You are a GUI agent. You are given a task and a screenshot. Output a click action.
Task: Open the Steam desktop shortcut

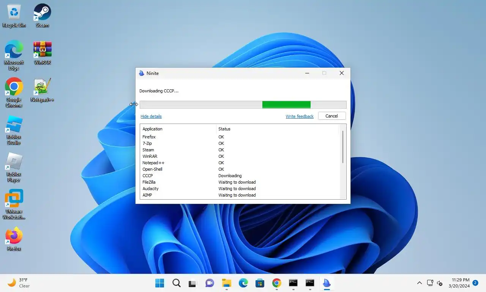coord(42,16)
